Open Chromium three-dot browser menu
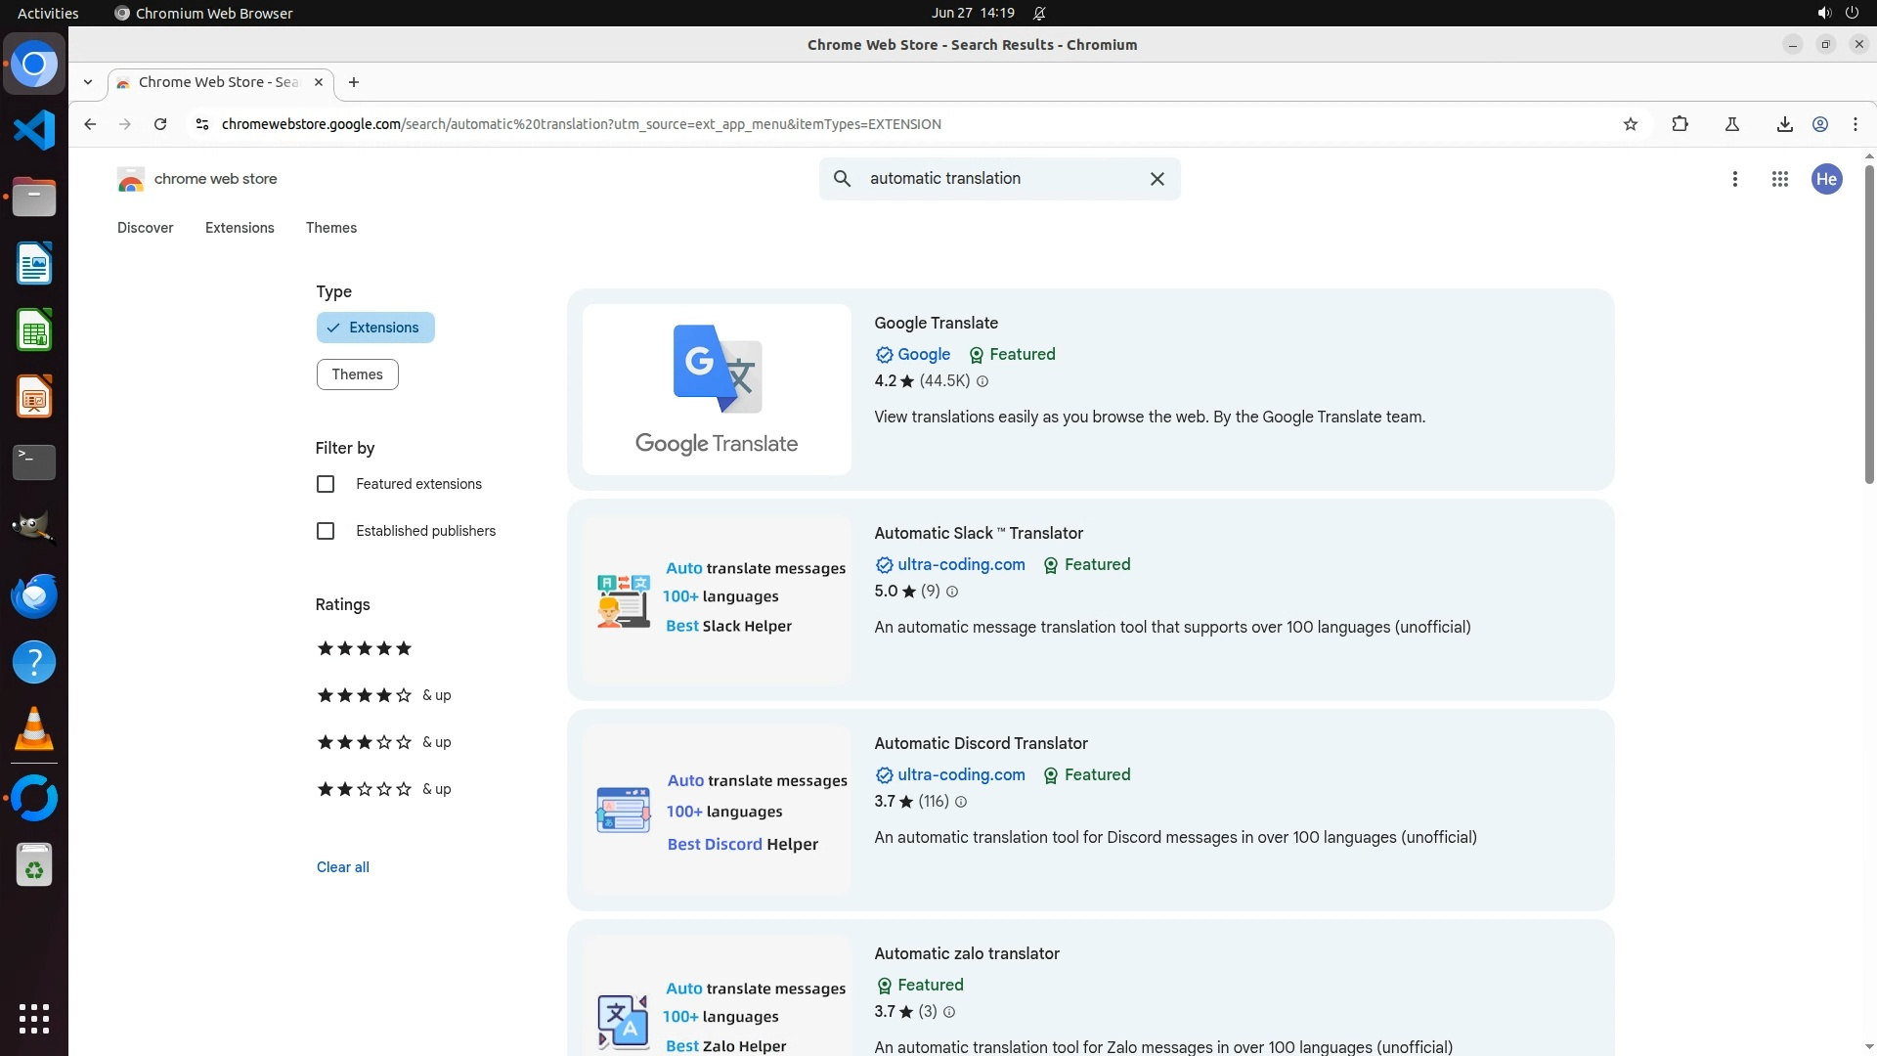The height and width of the screenshot is (1056, 1877). [x=1855, y=124]
